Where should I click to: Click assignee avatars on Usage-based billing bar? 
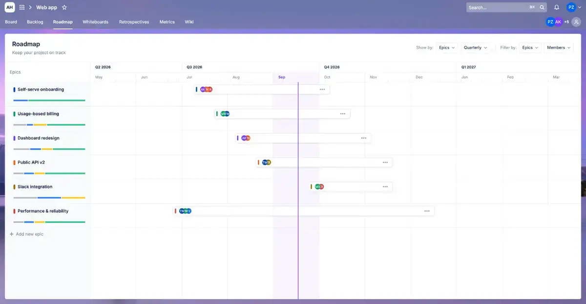[x=225, y=114]
